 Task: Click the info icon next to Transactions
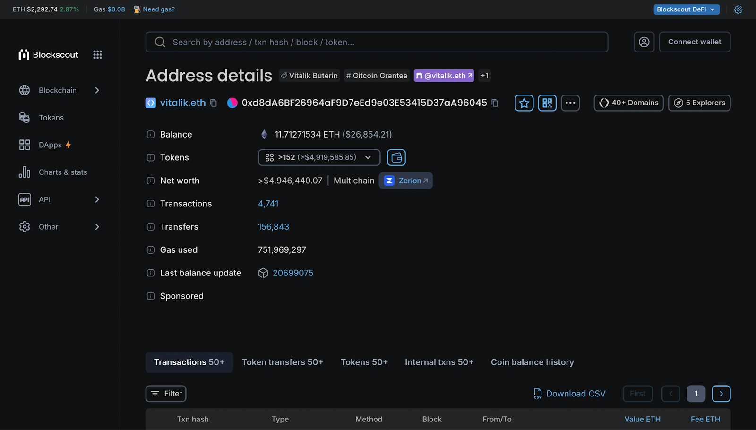[151, 204]
